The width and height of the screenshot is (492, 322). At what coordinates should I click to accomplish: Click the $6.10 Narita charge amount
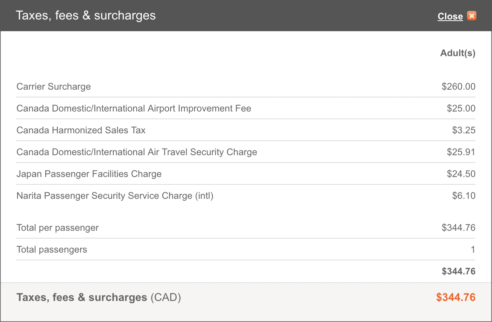[464, 196]
